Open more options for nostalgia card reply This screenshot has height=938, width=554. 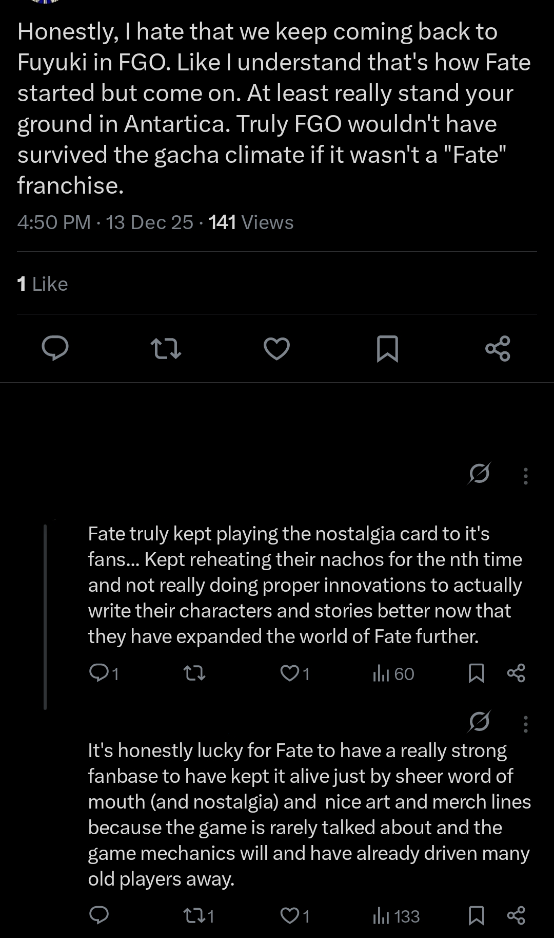[x=525, y=476]
